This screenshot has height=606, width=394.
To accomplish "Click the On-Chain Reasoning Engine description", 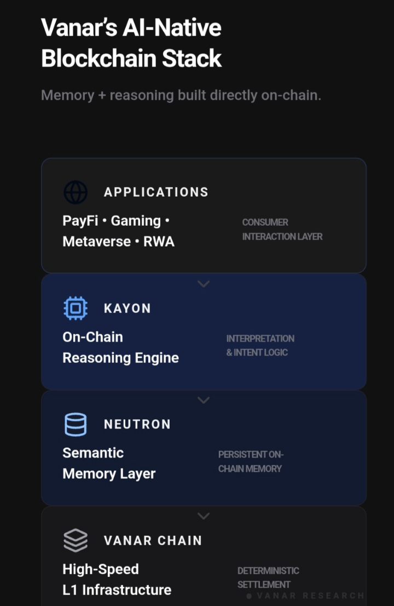I will (120, 347).
